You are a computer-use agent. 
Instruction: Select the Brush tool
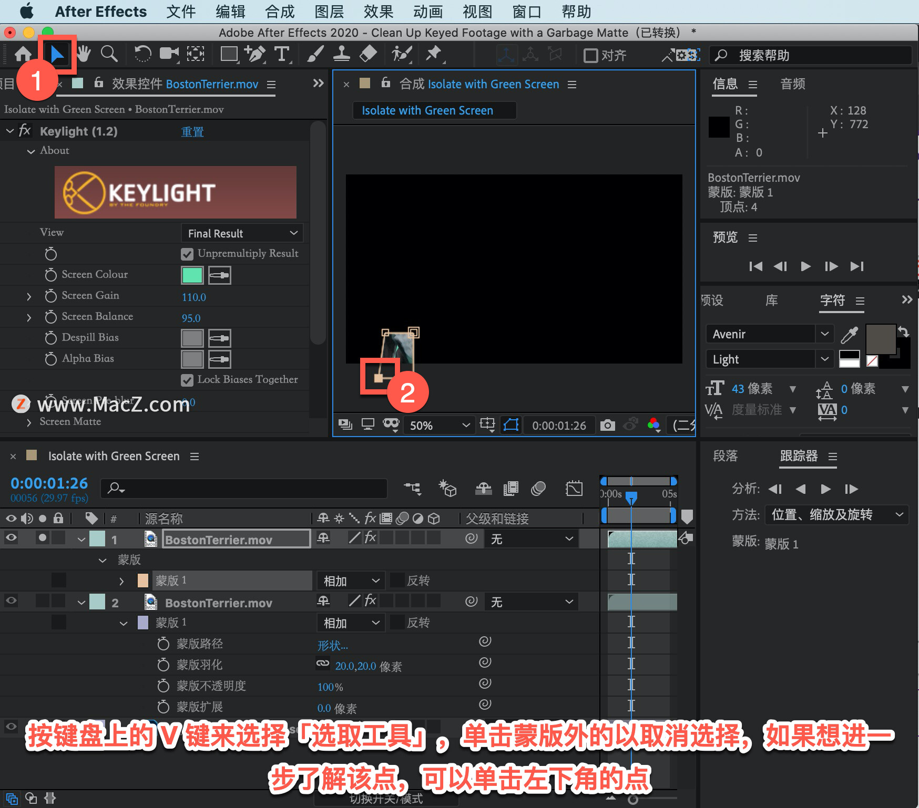click(x=315, y=54)
